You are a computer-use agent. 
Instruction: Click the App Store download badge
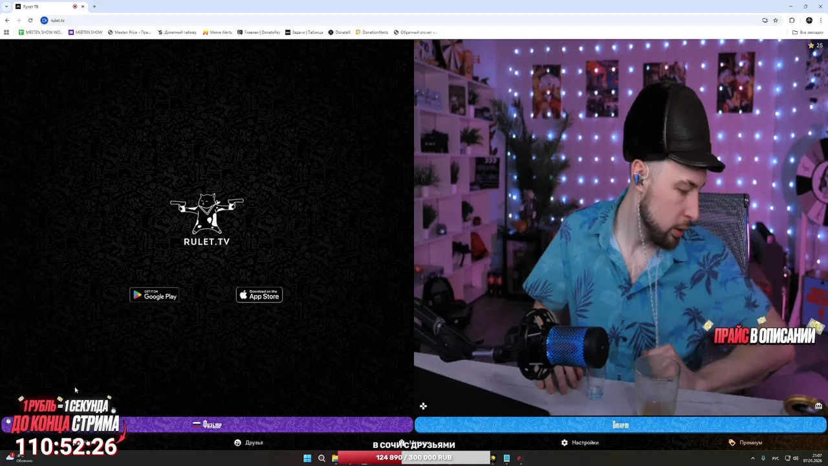point(259,295)
